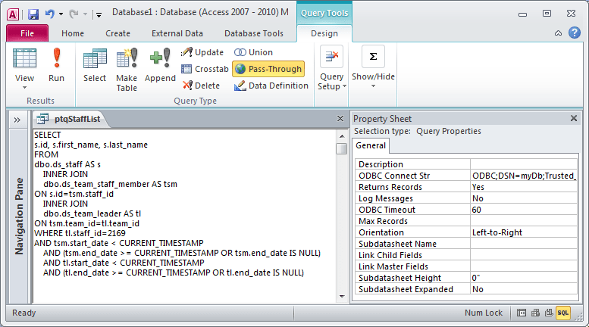Choose the Append query type

pyautogui.click(x=160, y=65)
